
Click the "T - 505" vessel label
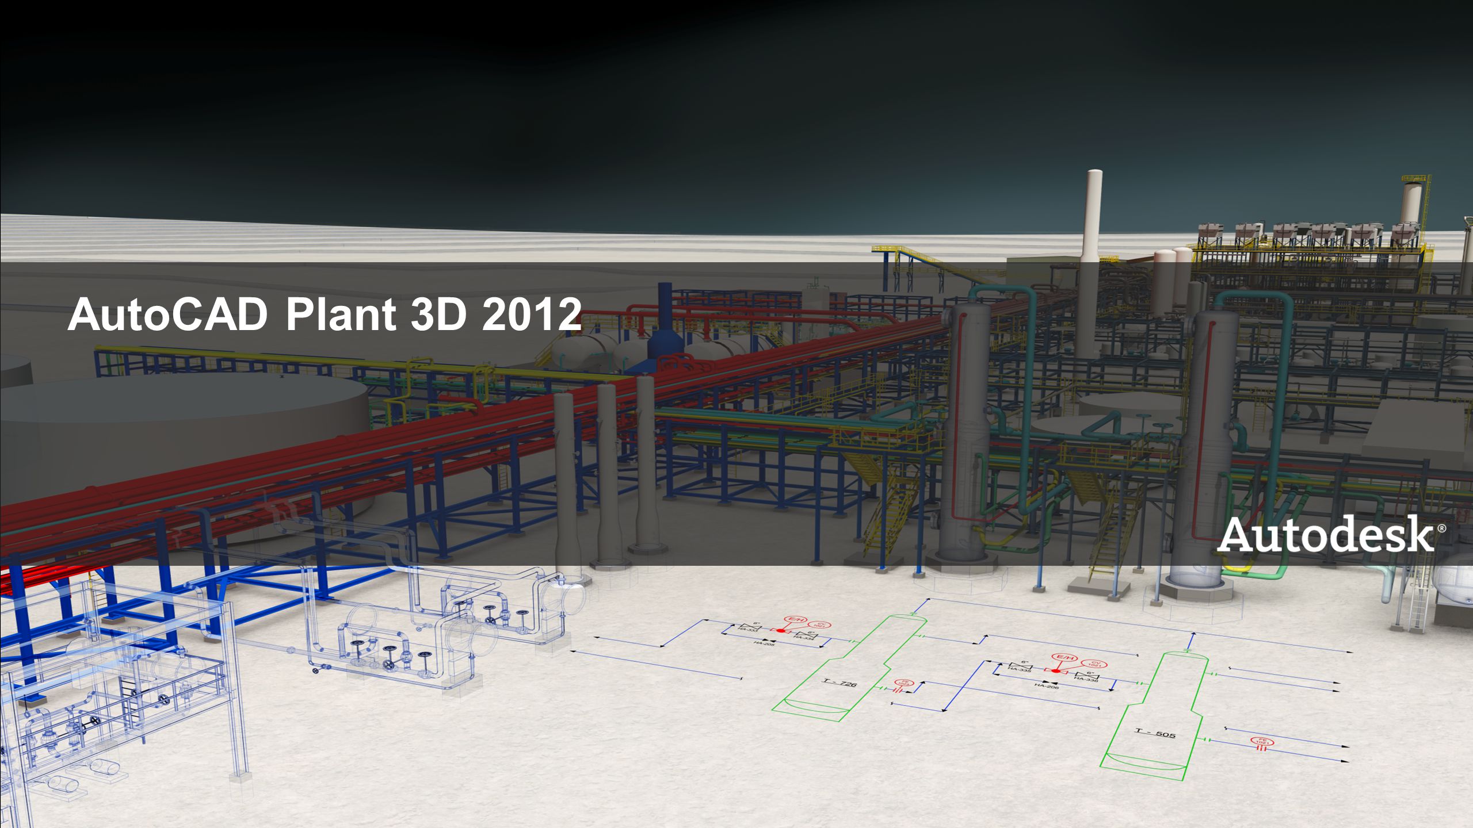(1155, 733)
